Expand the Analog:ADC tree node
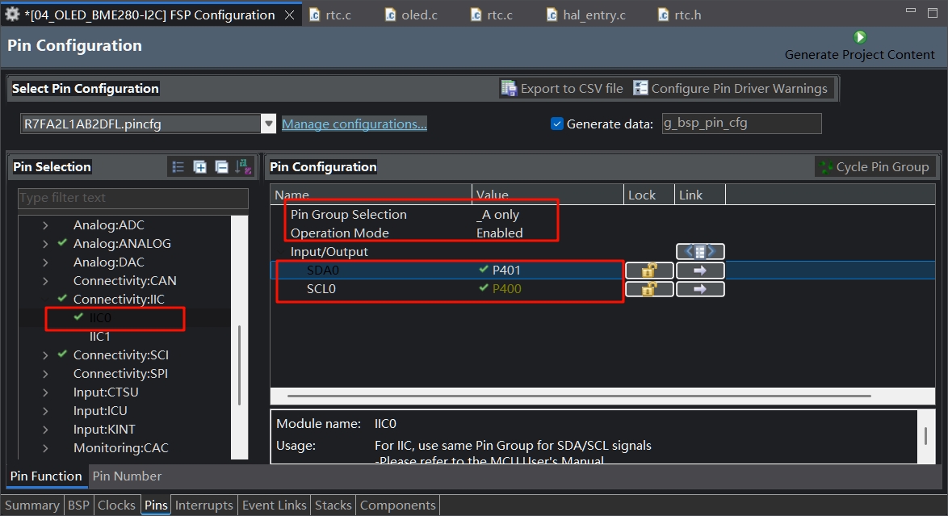948x516 pixels. pos(45,225)
